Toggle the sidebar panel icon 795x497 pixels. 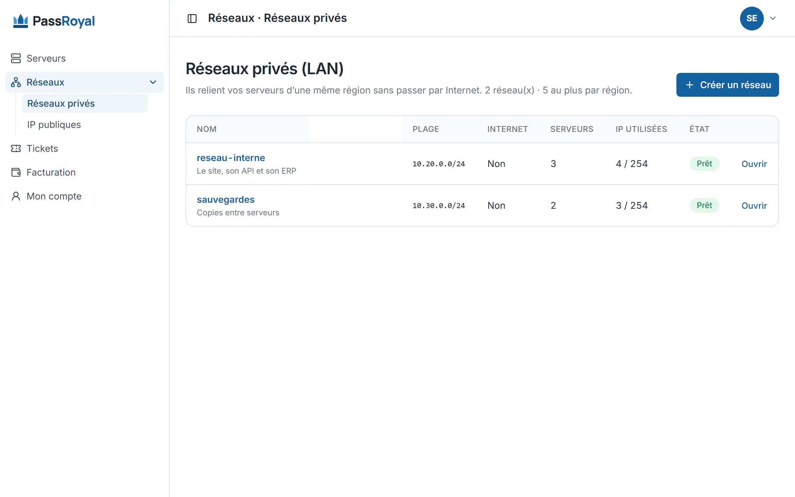(x=192, y=18)
